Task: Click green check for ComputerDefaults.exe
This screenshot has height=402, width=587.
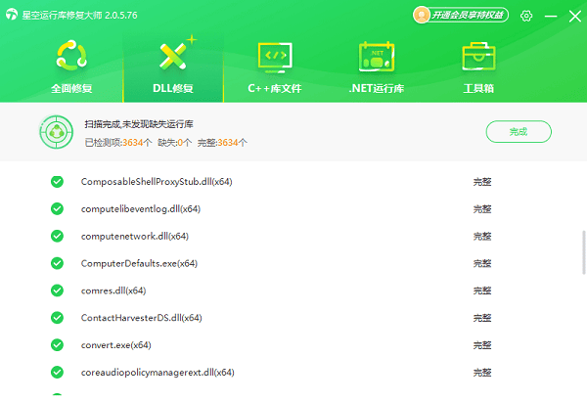Action: point(57,263)
